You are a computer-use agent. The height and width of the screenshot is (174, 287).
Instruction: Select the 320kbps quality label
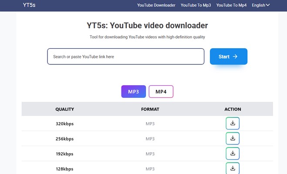[x=64, y=124]
